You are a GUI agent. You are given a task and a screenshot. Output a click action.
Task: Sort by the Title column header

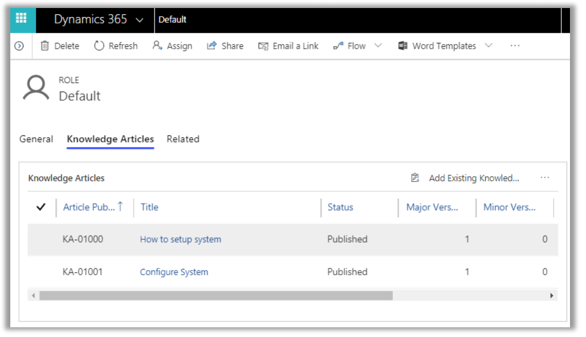(x=149, y=207)
